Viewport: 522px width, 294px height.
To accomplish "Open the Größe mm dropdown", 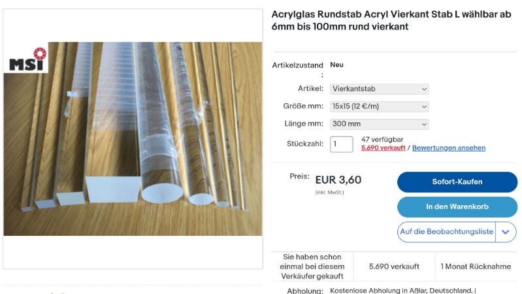I will 379,106.
